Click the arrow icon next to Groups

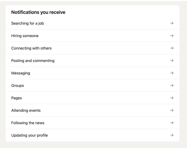pos(172,85)
